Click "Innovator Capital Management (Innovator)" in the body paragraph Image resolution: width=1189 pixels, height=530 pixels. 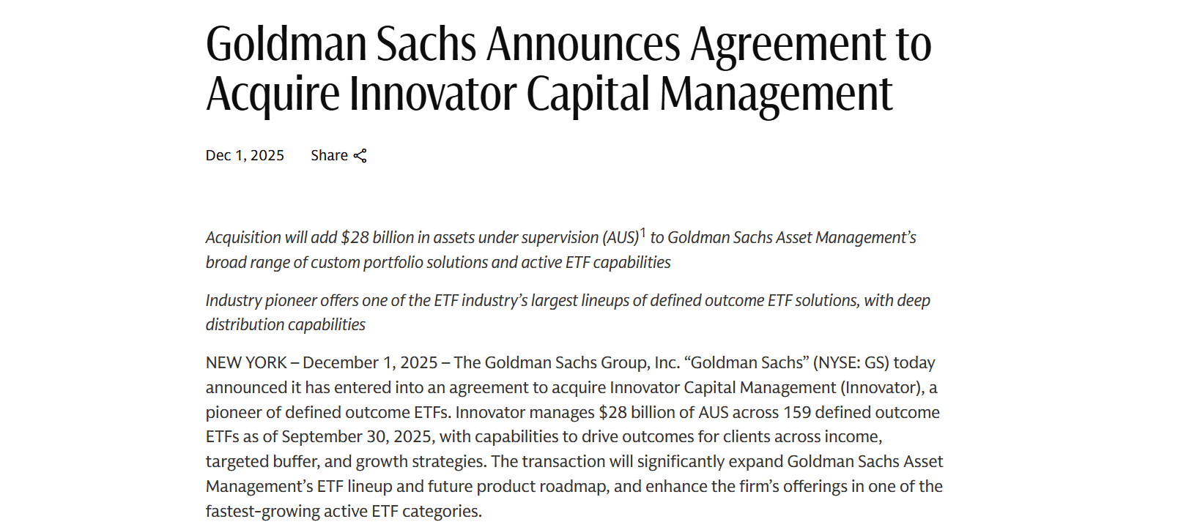(x=766, y=388)
